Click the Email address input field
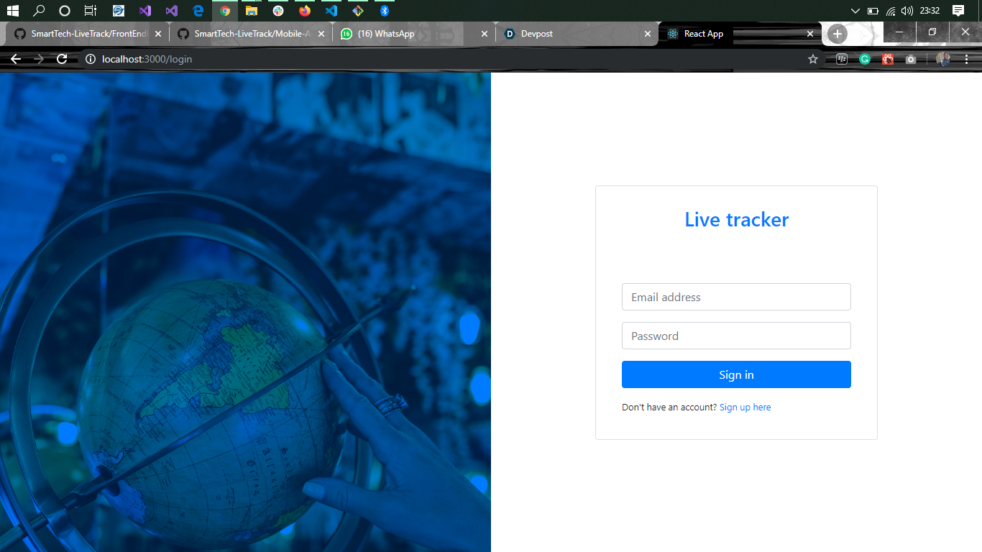The height and width of the screenshot is (552, 982). click(x=736, y=297)
